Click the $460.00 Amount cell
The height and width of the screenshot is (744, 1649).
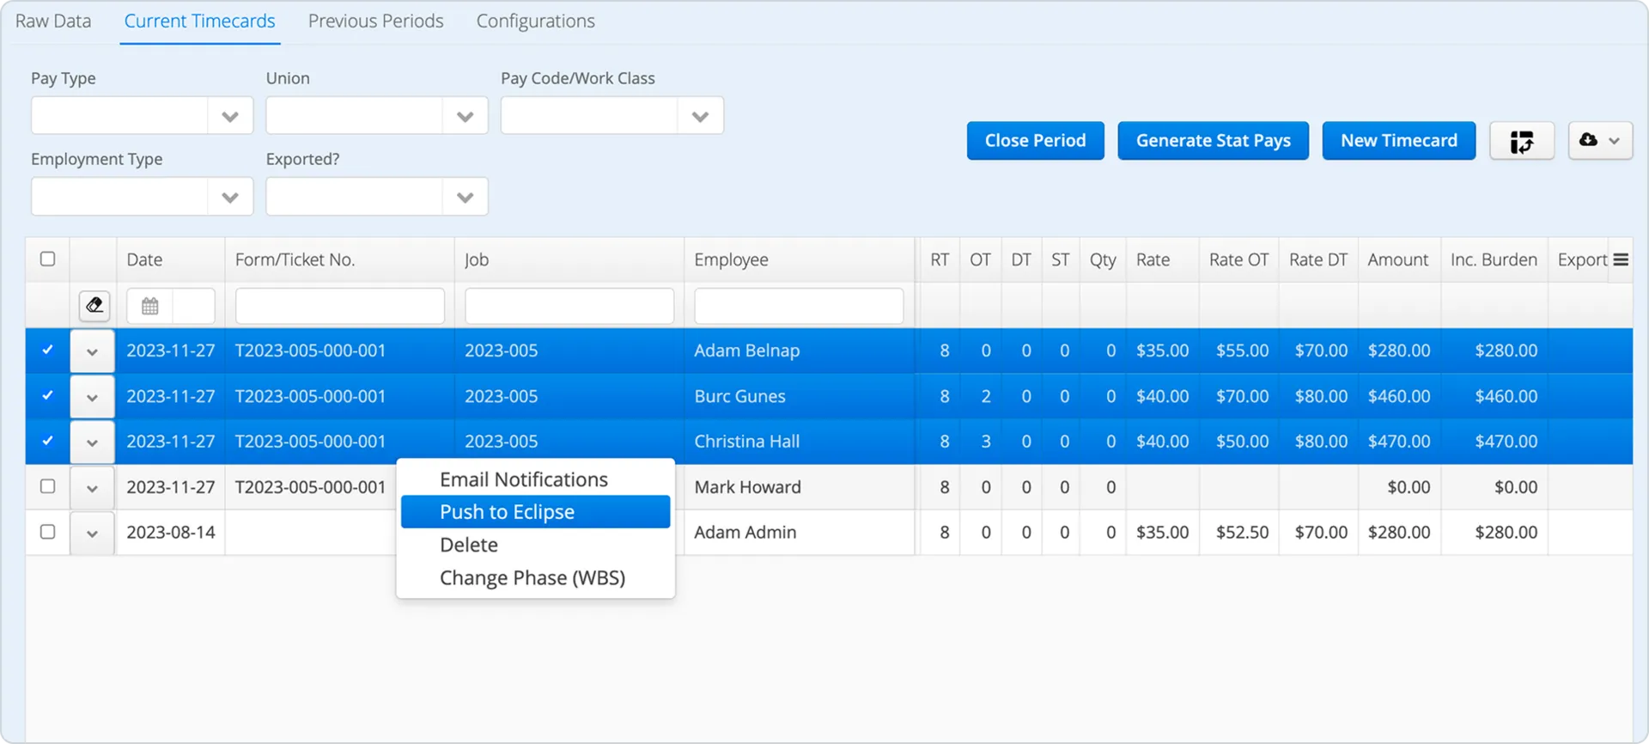pos(1399,396)
